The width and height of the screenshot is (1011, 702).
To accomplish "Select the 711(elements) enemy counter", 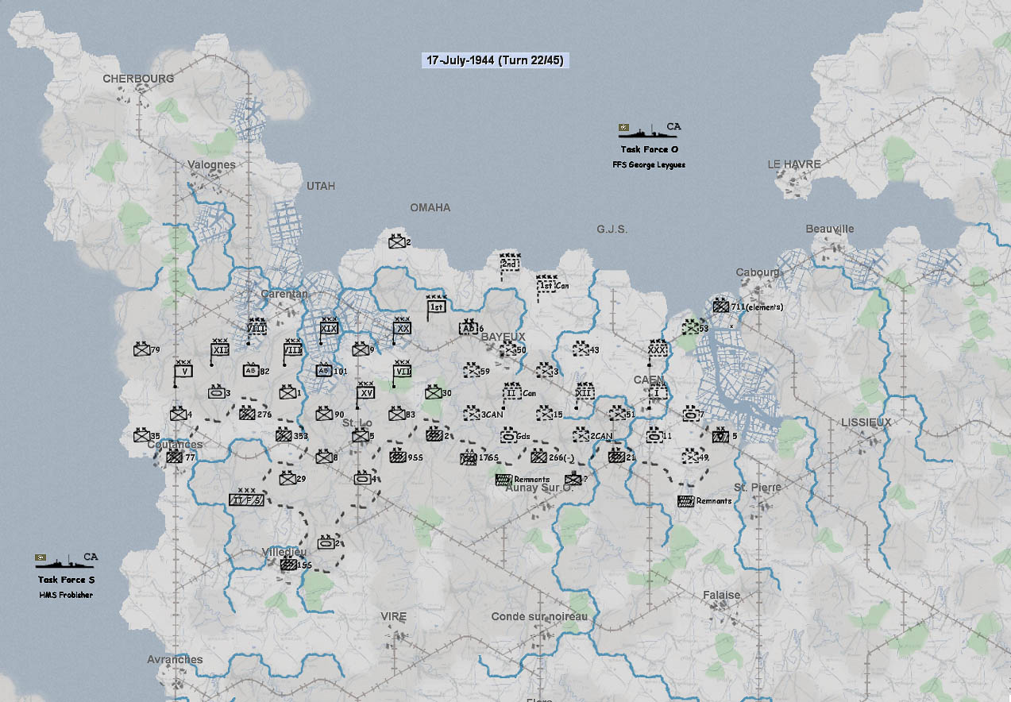I will 721,306.
